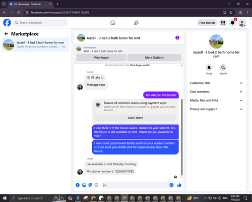Expand Customise chat section
The image size is (252, 202).
coord(216,83)
